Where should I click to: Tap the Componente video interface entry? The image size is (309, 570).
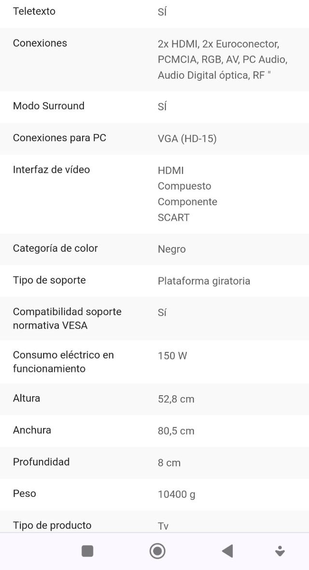[187, 202]
